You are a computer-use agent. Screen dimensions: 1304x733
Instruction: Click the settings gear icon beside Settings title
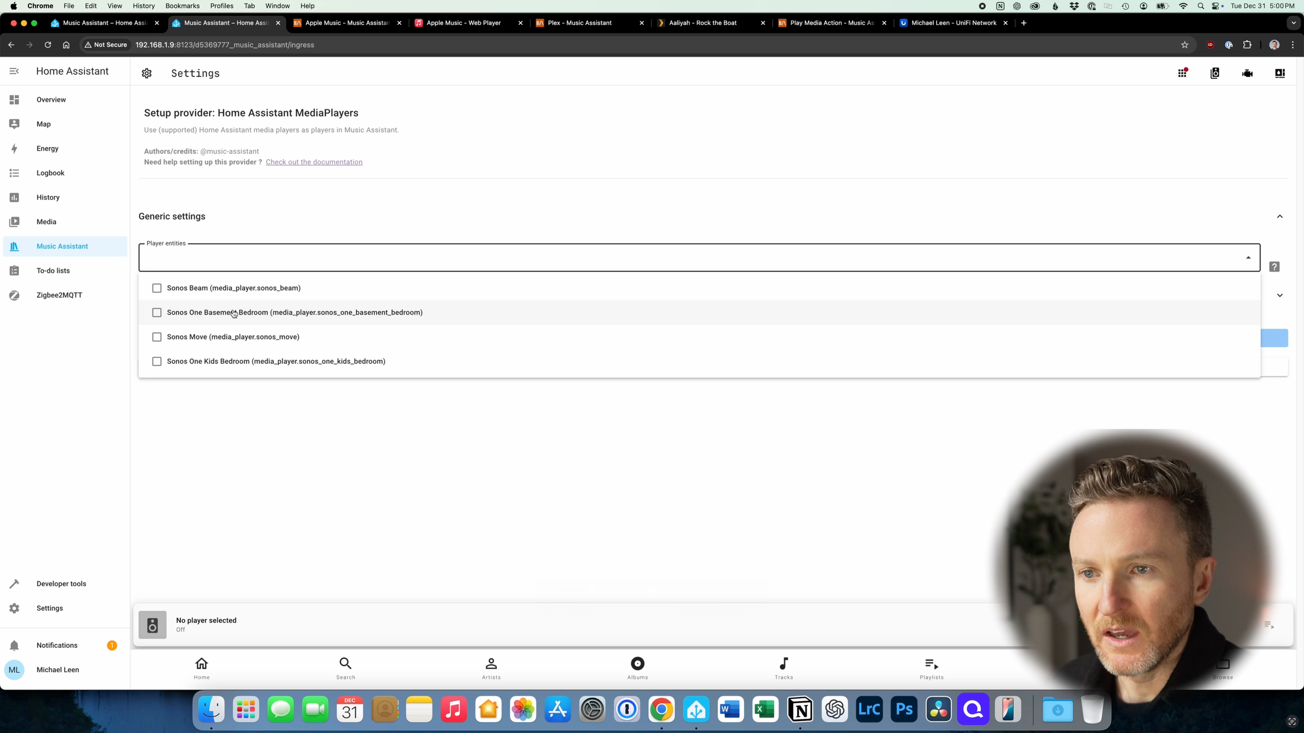[147, 73]
